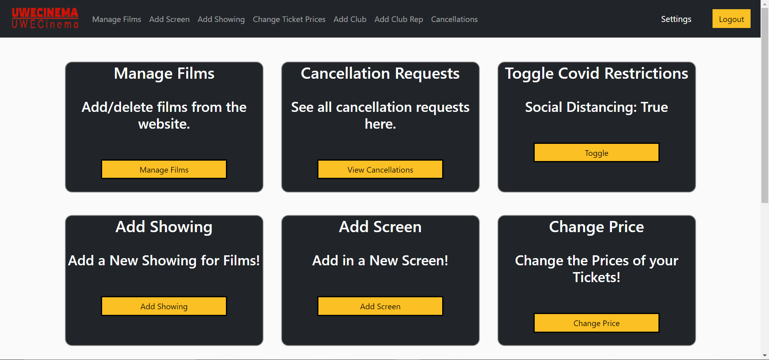Click Change Price to edit ticket prices
The height and width of the screenshot is (360, 769).
coord(596,323)
